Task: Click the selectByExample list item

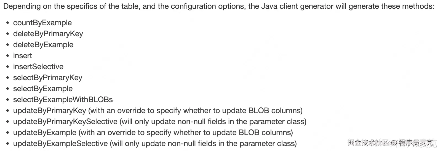Action: point(43,89)
